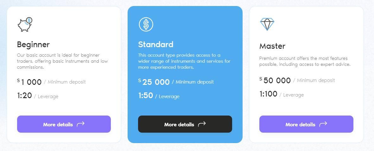Click the $1 000 minimum deposit amount
Viewport: 374px width, 151px height.
click(x=31, y=82)
